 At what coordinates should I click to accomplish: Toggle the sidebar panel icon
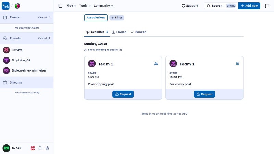point(60,6)
